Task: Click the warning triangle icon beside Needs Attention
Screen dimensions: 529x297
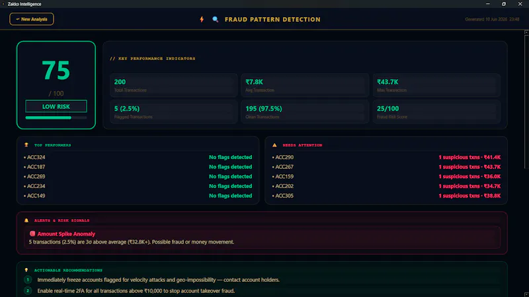Action: (274, 145)
